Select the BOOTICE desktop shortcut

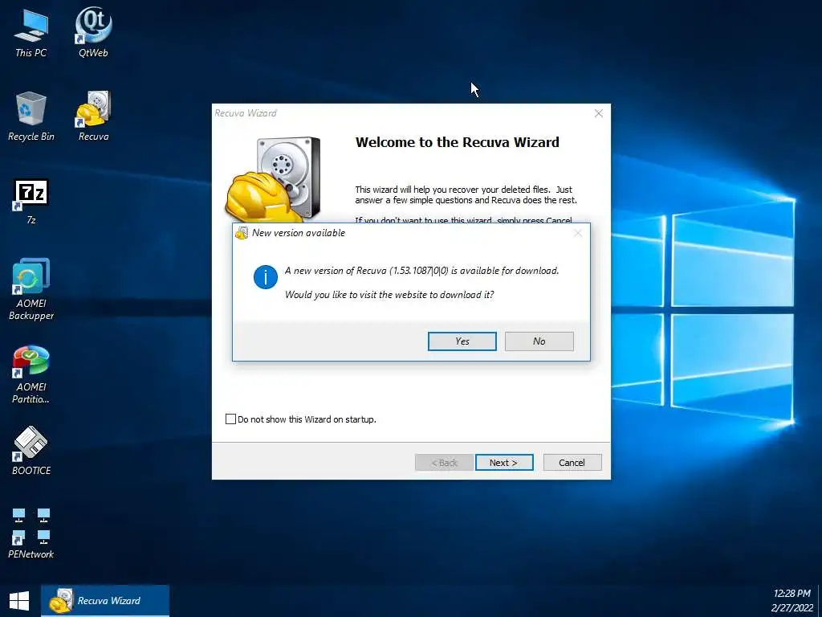coord(31,452)
